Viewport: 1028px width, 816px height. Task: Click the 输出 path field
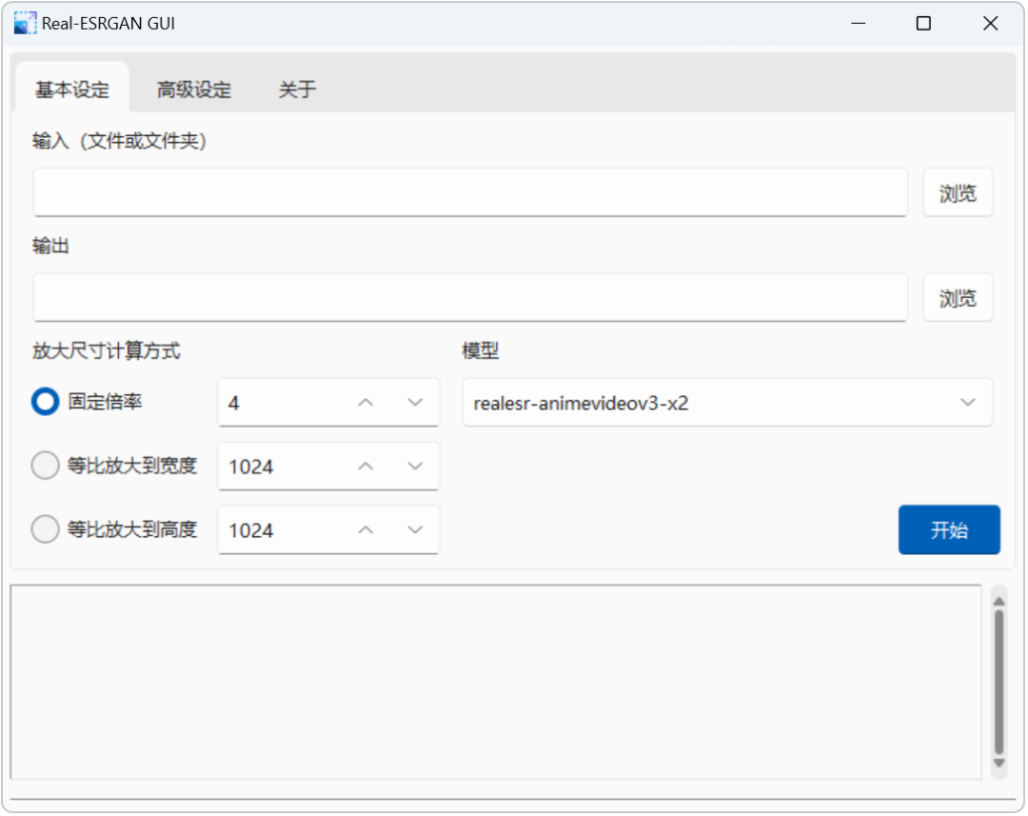[470, 297]
